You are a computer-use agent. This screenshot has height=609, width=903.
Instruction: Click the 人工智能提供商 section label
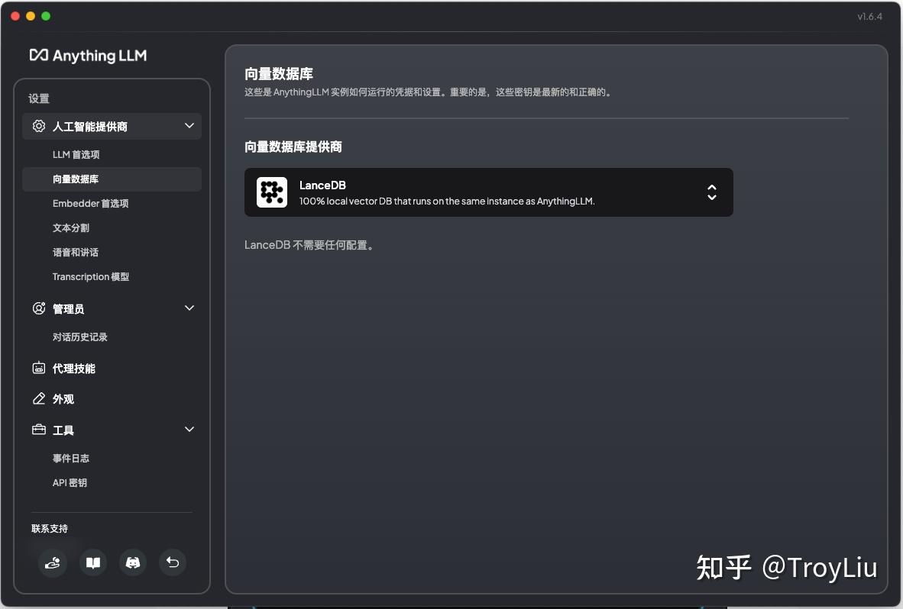point(90,127)
